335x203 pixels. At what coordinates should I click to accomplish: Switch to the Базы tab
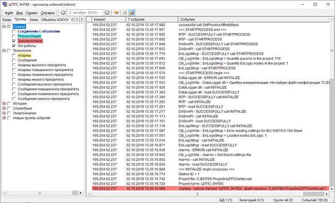7,20
